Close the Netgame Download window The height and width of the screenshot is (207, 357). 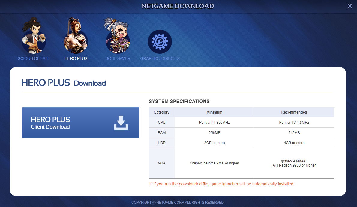coord(349,6)
